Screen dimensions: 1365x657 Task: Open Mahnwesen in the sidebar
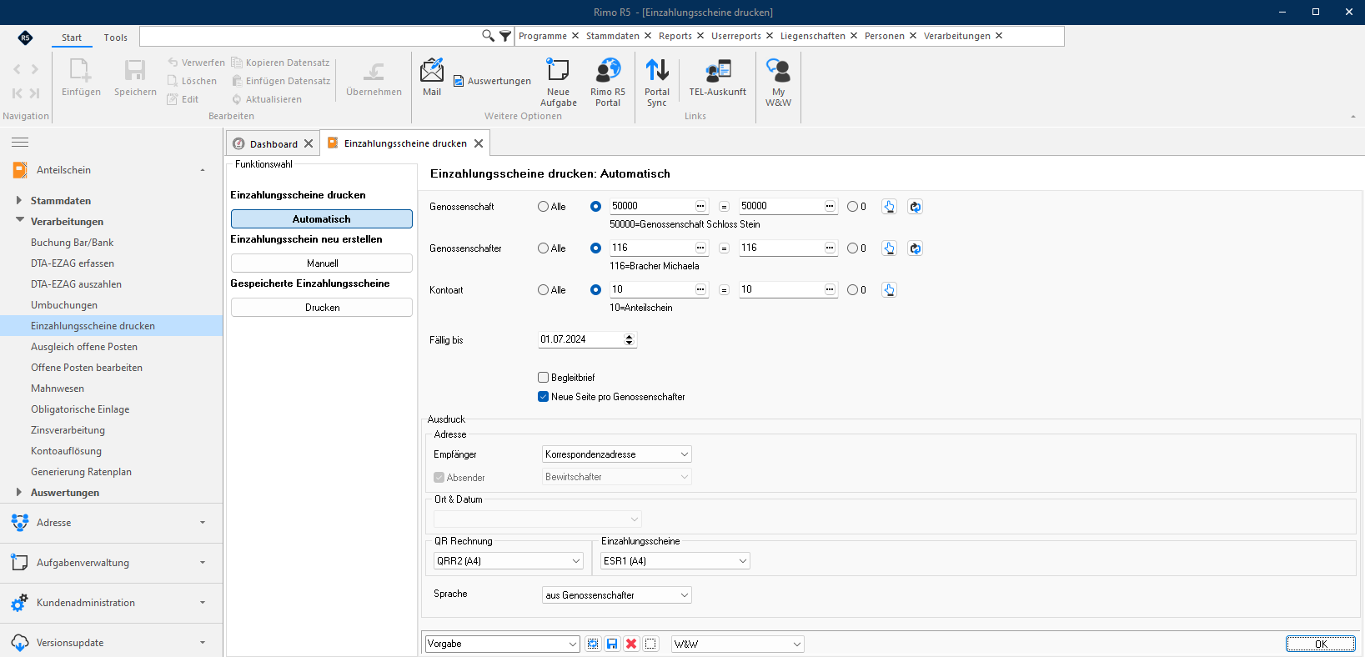point(58,389)
